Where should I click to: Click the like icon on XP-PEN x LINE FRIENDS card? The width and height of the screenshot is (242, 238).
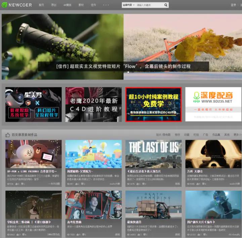[16, 184]
